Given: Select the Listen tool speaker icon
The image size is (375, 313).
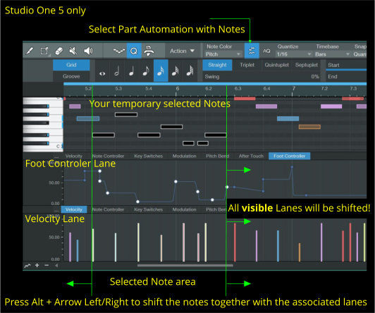Looking at the screenshot, I should coord(88,51).
